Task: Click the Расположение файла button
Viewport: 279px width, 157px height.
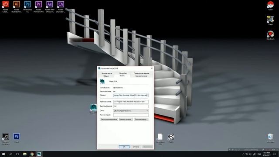Action: [109, 119]
